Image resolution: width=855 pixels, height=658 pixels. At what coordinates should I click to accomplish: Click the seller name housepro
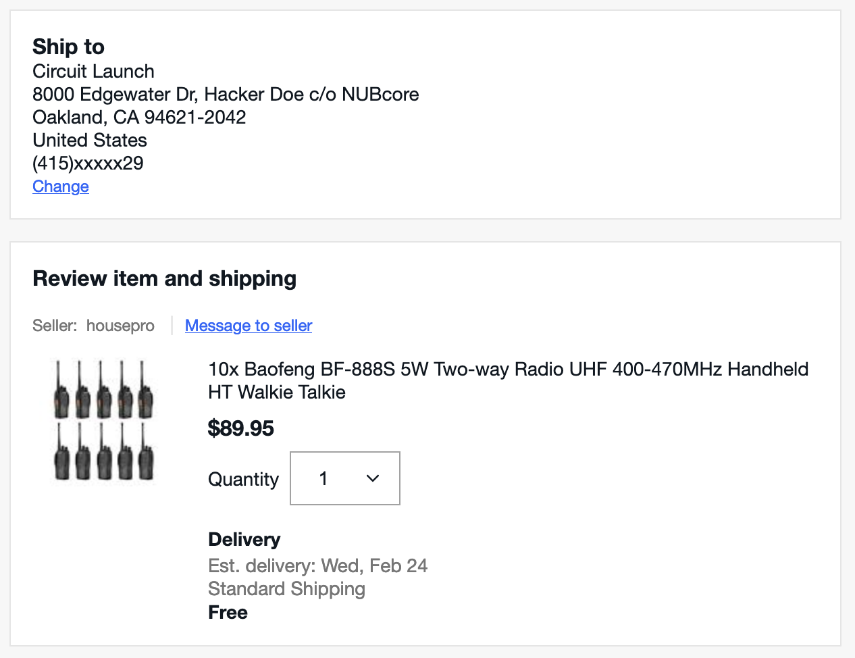coord(120,326)
